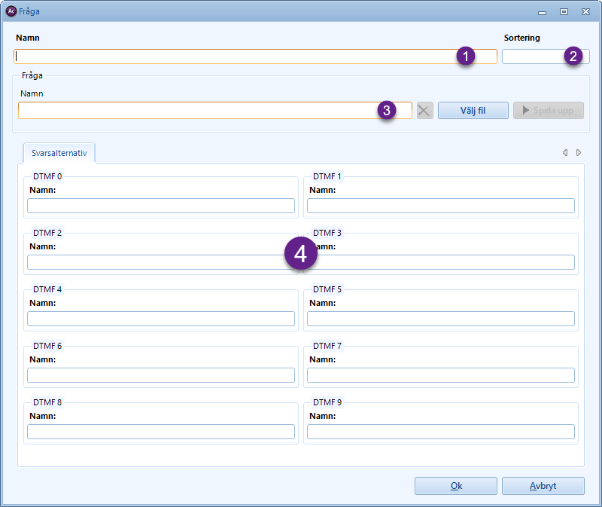
Task: Minimize the Fråga window
Action: click(x=542, y=12)
